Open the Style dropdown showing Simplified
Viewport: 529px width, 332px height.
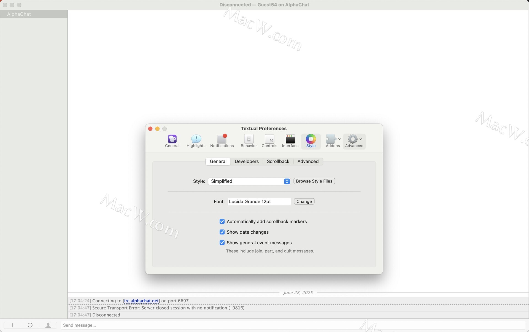(249, 181)
